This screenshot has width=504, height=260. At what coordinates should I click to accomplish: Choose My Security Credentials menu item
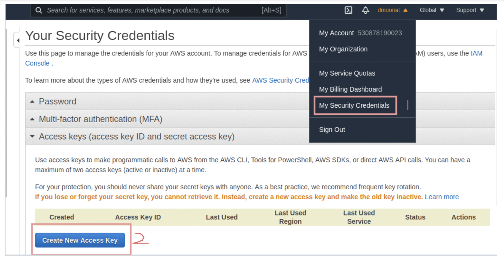(x=354, y=105)
